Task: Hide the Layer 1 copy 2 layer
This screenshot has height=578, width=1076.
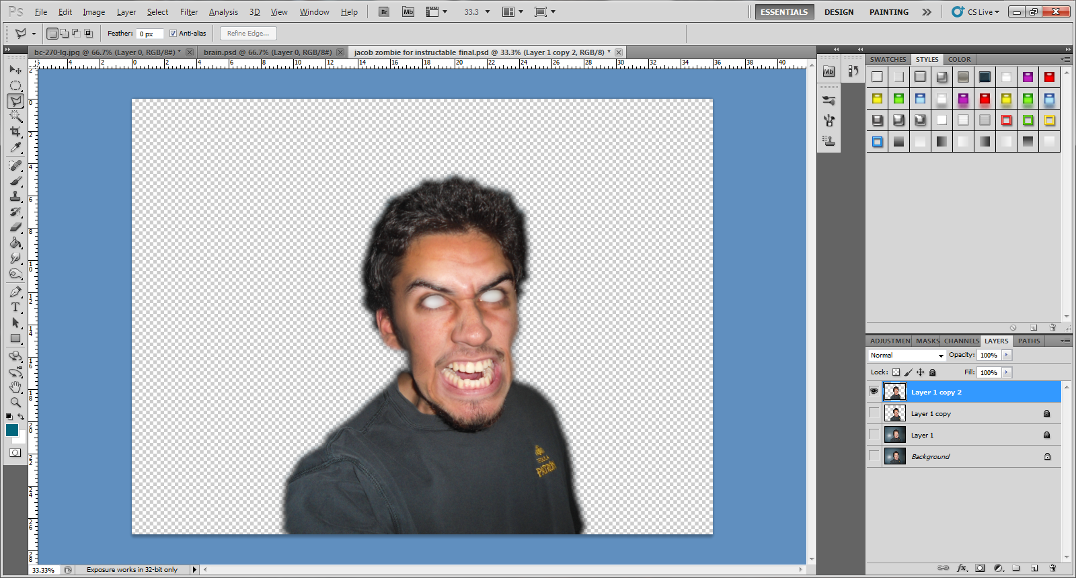Action: (x=874, y=391)
